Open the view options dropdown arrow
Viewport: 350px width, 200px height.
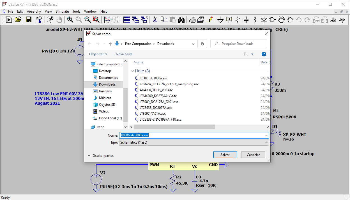click(252, 54)
